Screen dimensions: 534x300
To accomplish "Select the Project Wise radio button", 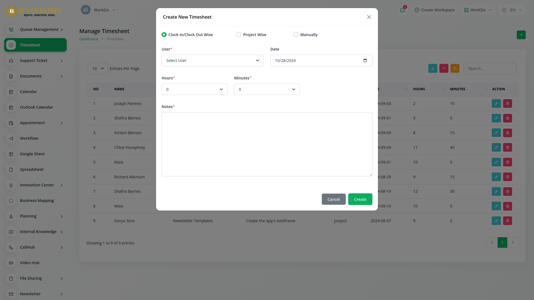I will (239, 35).
